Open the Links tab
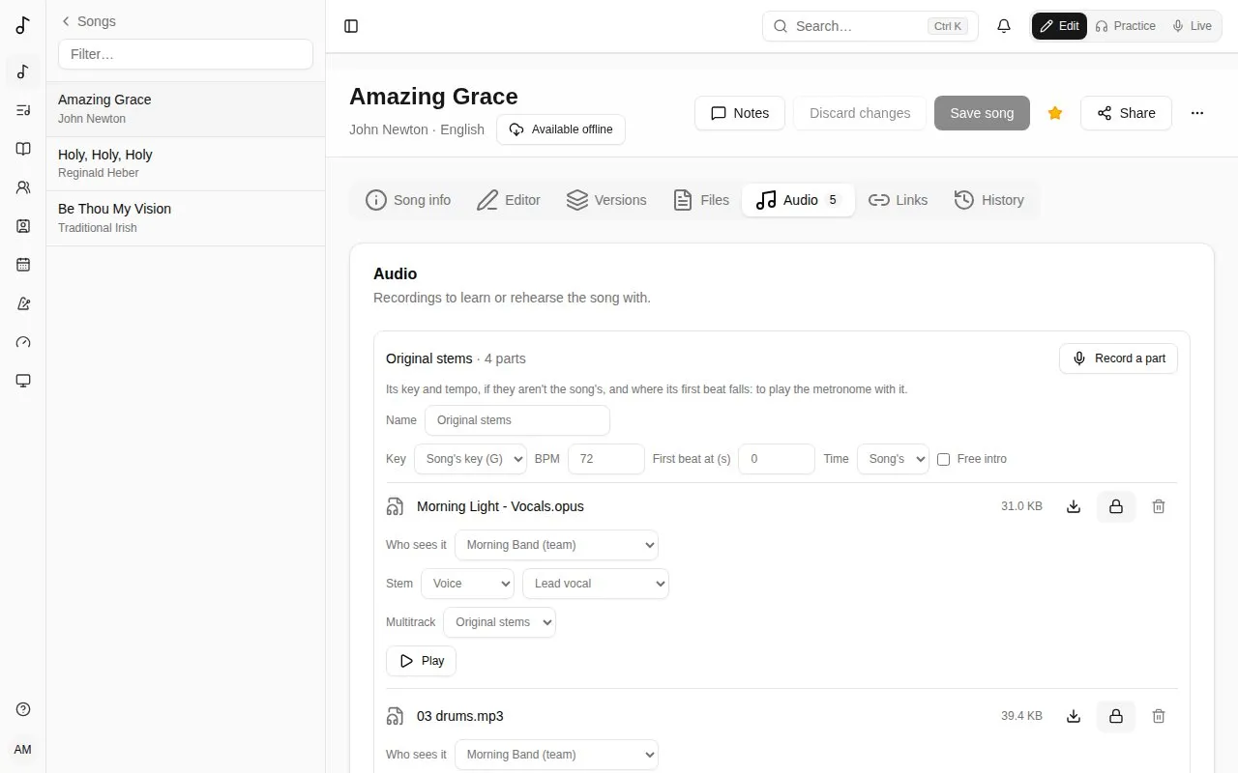The height and width of the screenshot is (773, 1238). tap(899, 200)
